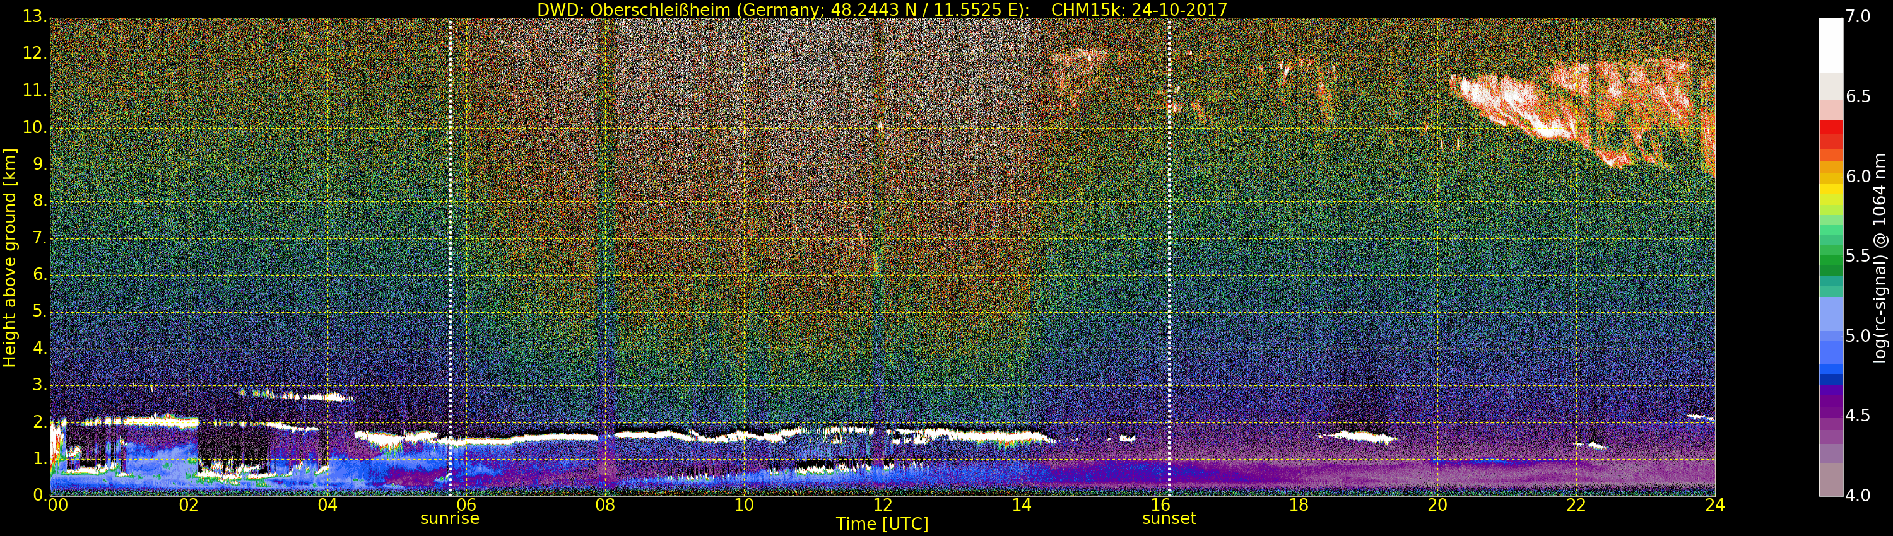Click the CHM15k date text in the title
The image size is (1893, 536).
1139,9
